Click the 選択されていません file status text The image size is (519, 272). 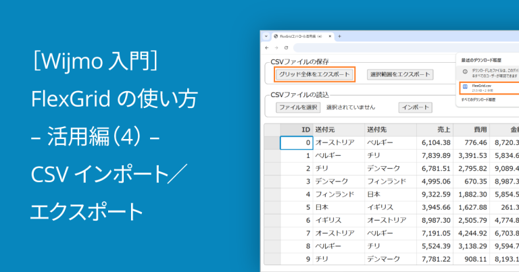(x=351, y=107)
